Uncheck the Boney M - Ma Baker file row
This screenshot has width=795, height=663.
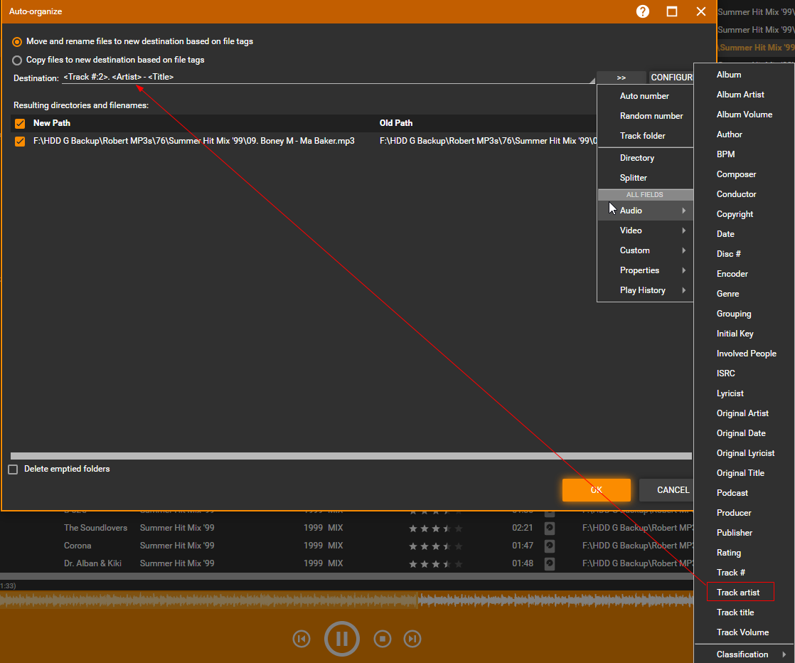pos(20,142)
